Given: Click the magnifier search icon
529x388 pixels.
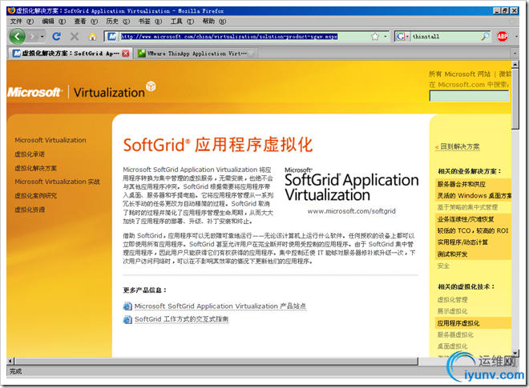Looking at the screenshot, I should [x=485, y=36].
